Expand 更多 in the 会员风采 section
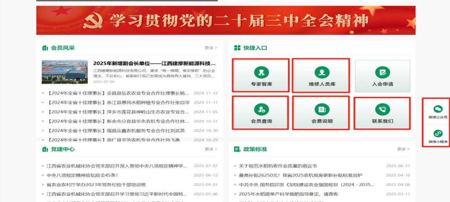This screenshot has width=450, height=202. pos(211,48)
